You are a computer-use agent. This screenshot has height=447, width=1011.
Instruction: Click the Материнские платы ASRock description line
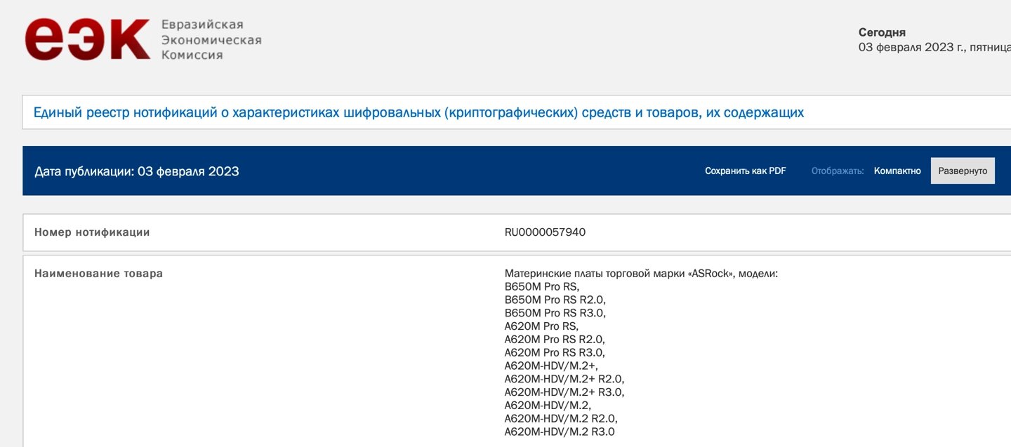(641, 274)
